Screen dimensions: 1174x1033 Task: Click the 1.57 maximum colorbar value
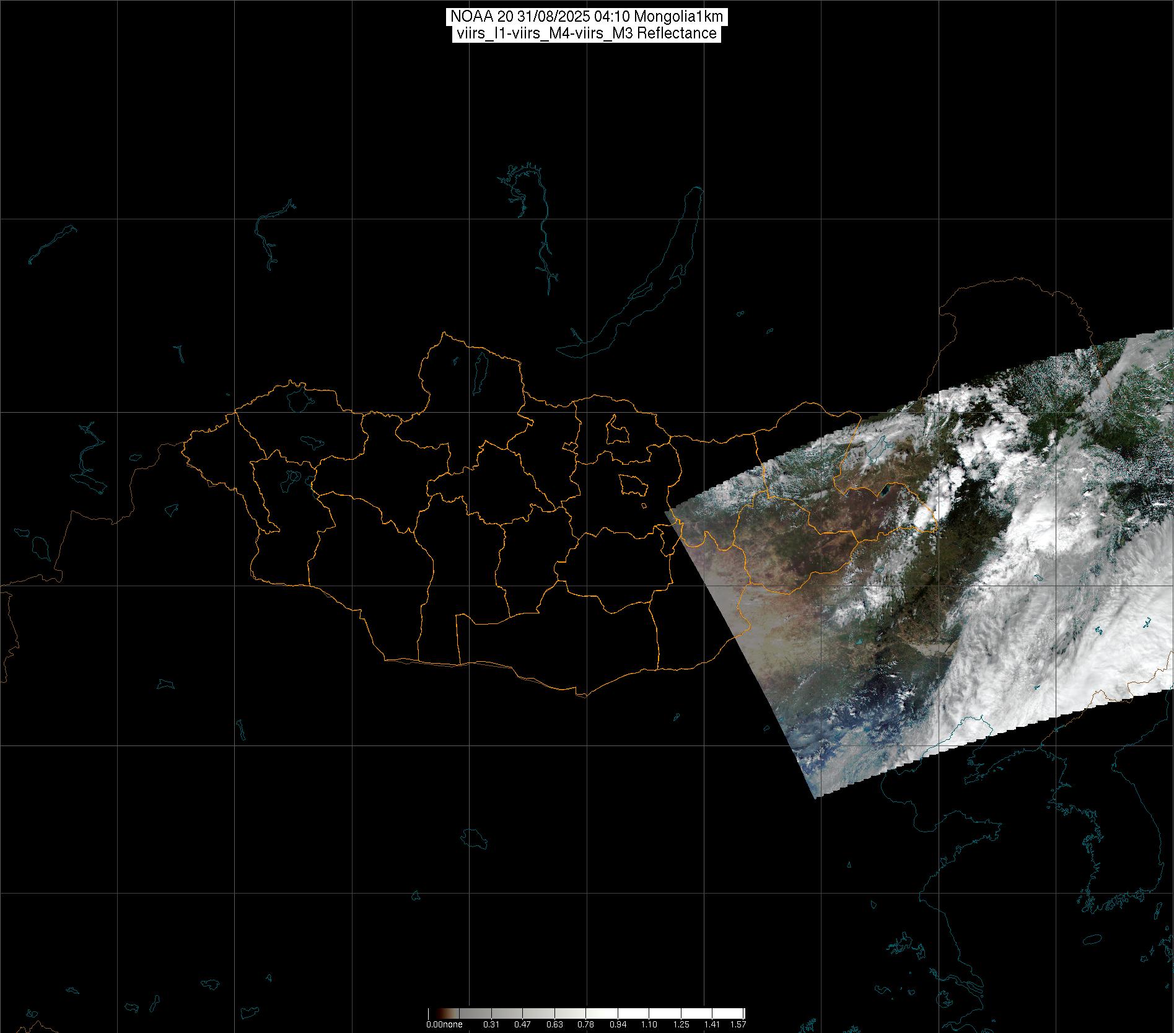click(x=738, y=1024)
